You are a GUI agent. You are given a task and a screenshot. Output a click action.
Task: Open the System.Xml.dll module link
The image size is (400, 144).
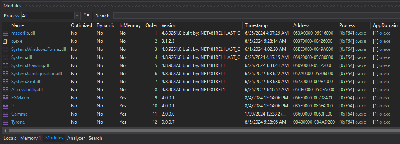(x=26, y=82)
